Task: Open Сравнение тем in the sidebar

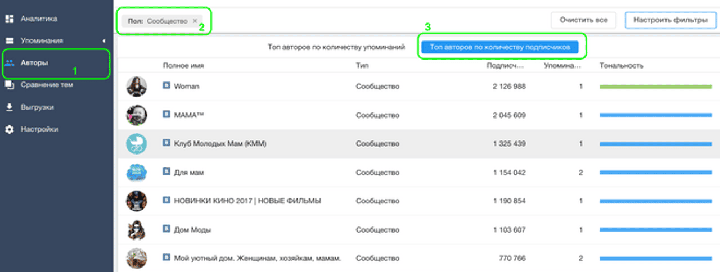Action: click(x=47, y=85)
